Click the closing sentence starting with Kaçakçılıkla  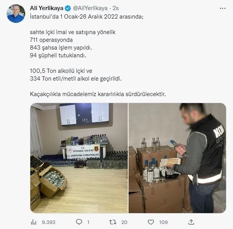[x=98, y=94]
